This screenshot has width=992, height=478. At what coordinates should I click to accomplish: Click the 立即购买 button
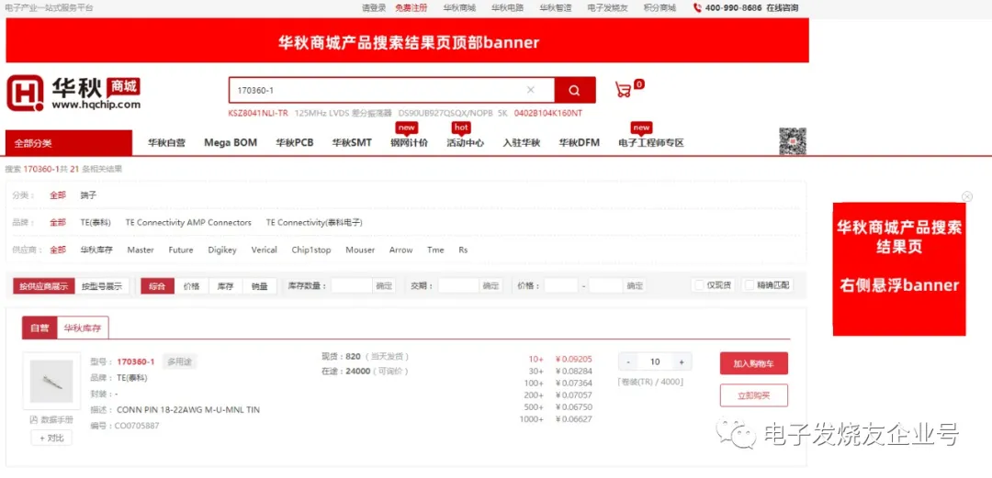pos(753,395)
